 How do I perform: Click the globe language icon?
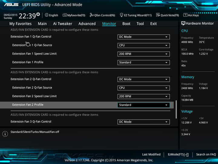(x=47, y=15)
